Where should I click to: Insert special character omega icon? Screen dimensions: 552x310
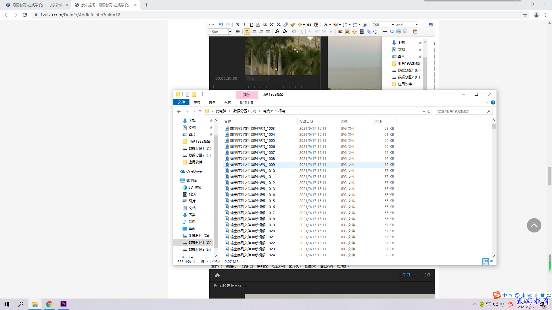coord(392,32)
